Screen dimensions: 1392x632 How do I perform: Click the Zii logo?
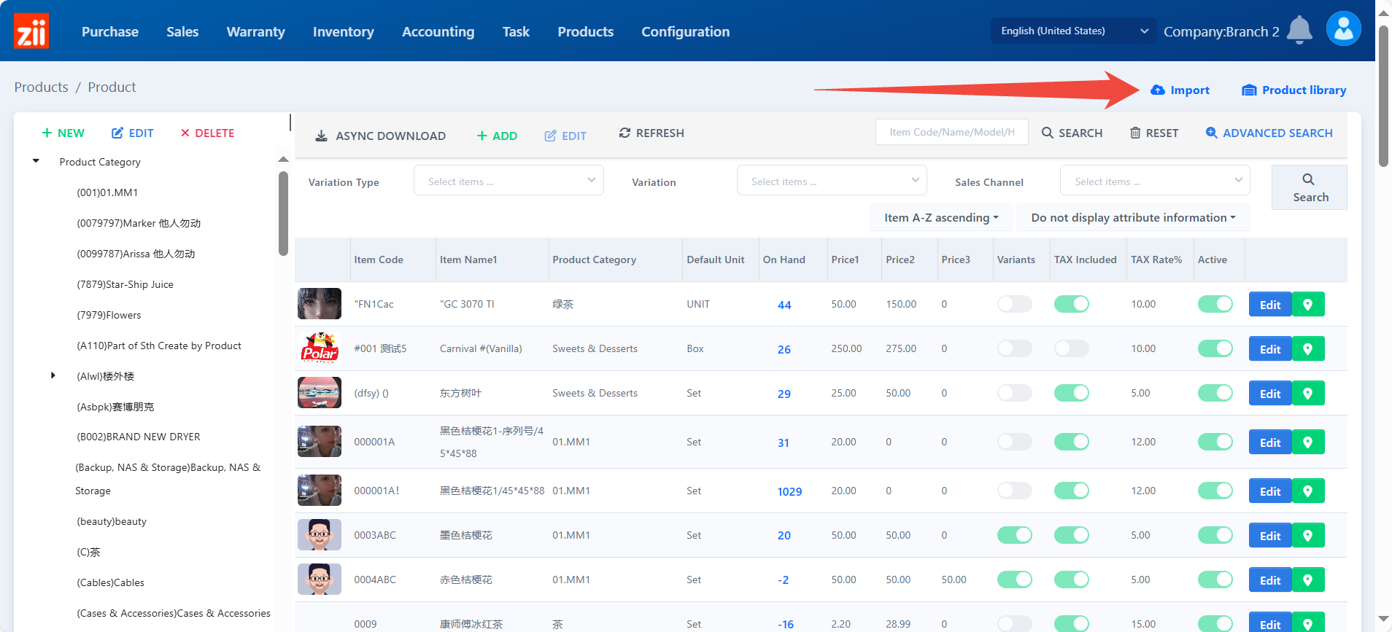coord(31,31)
